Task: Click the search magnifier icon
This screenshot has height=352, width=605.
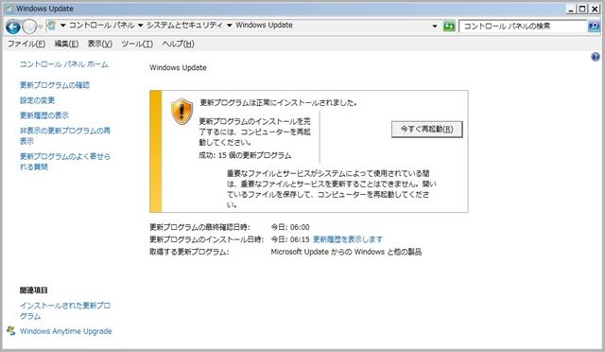Action: pos(594,26)
